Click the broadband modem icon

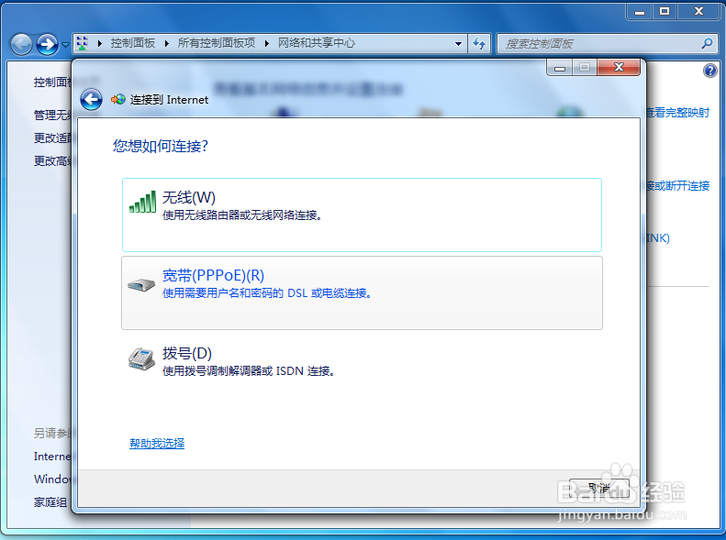(141, 285)
